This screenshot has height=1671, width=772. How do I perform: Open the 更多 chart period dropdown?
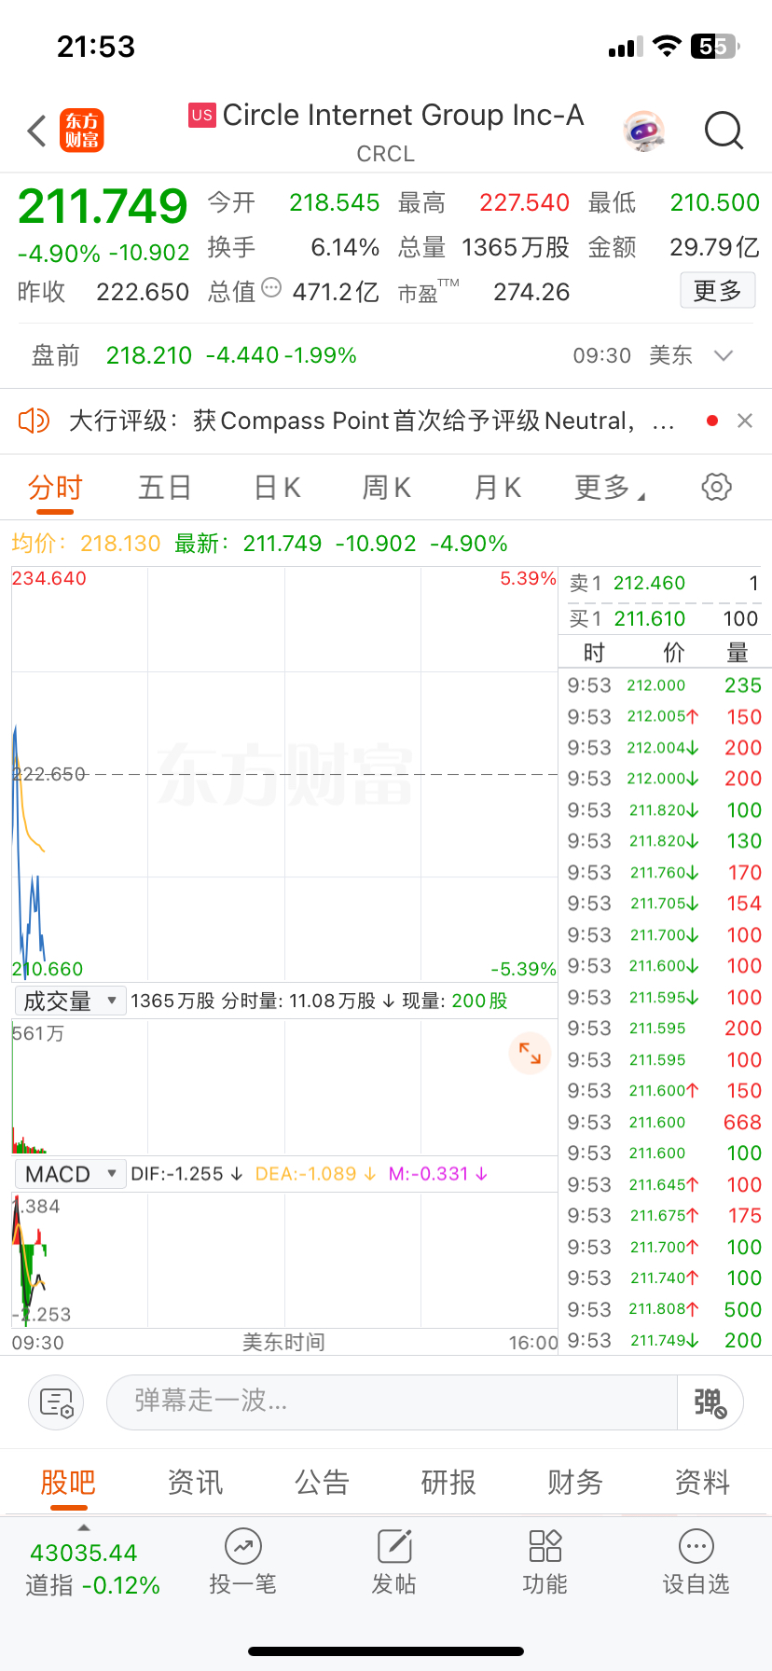(610, 487)
